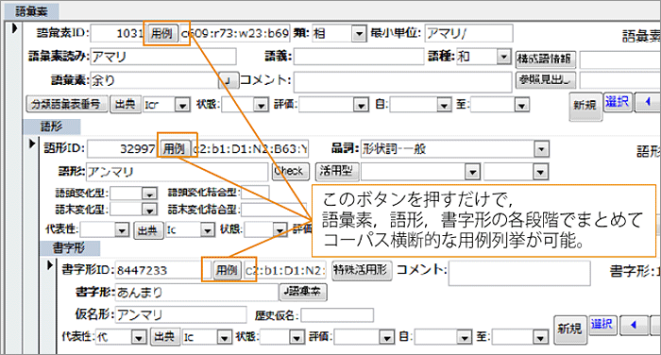The height and width of the screenshot is (355, 661).
Task: Click 出典 button in 語形 section
Action: pyautogui.click(x=148, y=230)
